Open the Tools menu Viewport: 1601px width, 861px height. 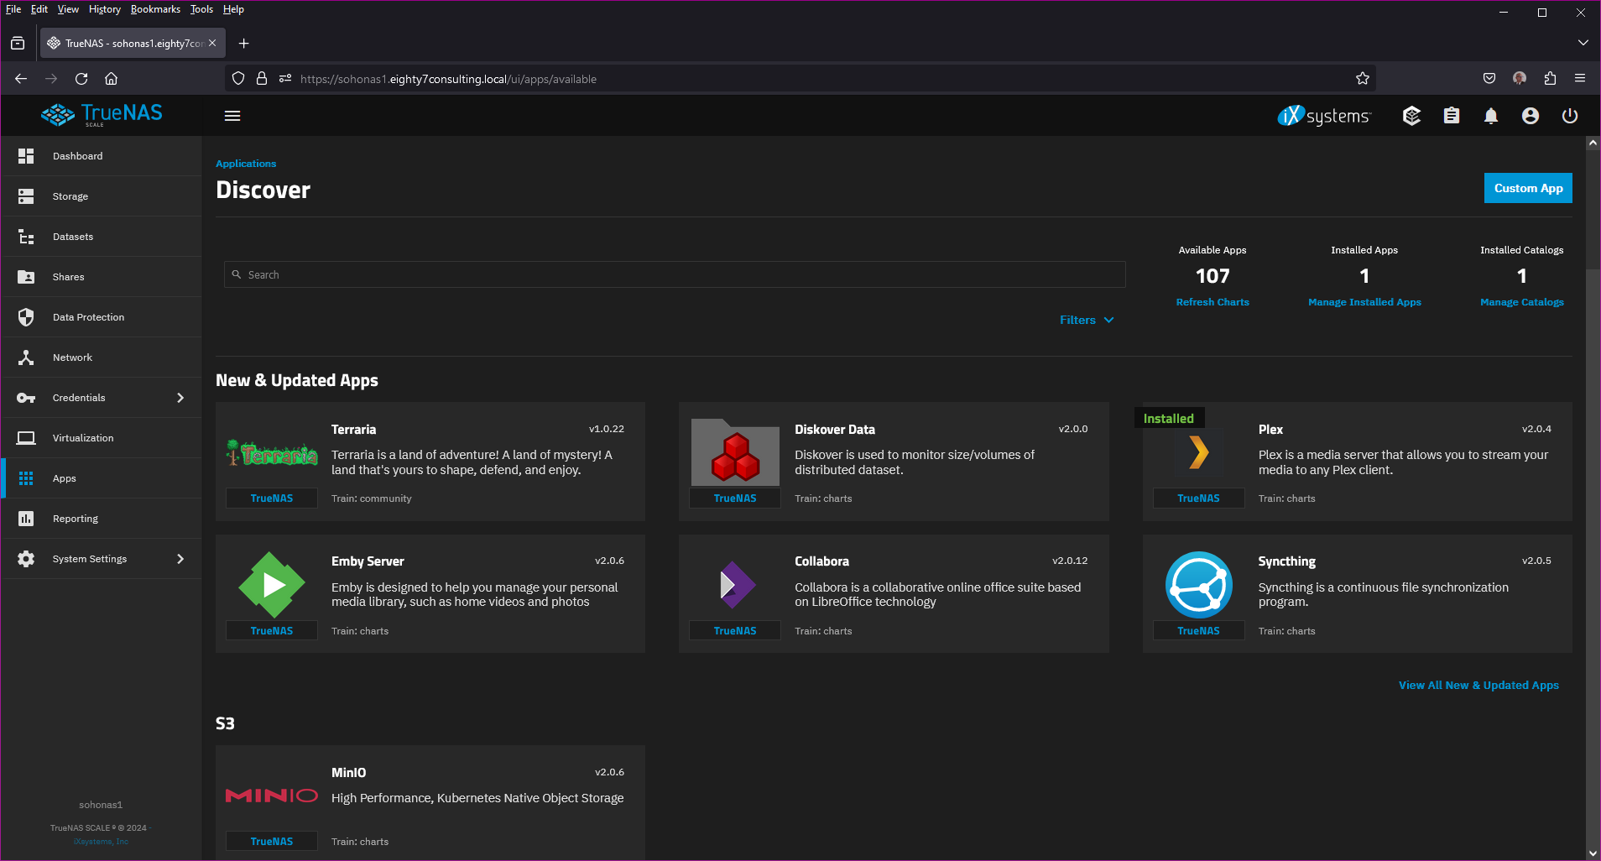pos(201,9)
